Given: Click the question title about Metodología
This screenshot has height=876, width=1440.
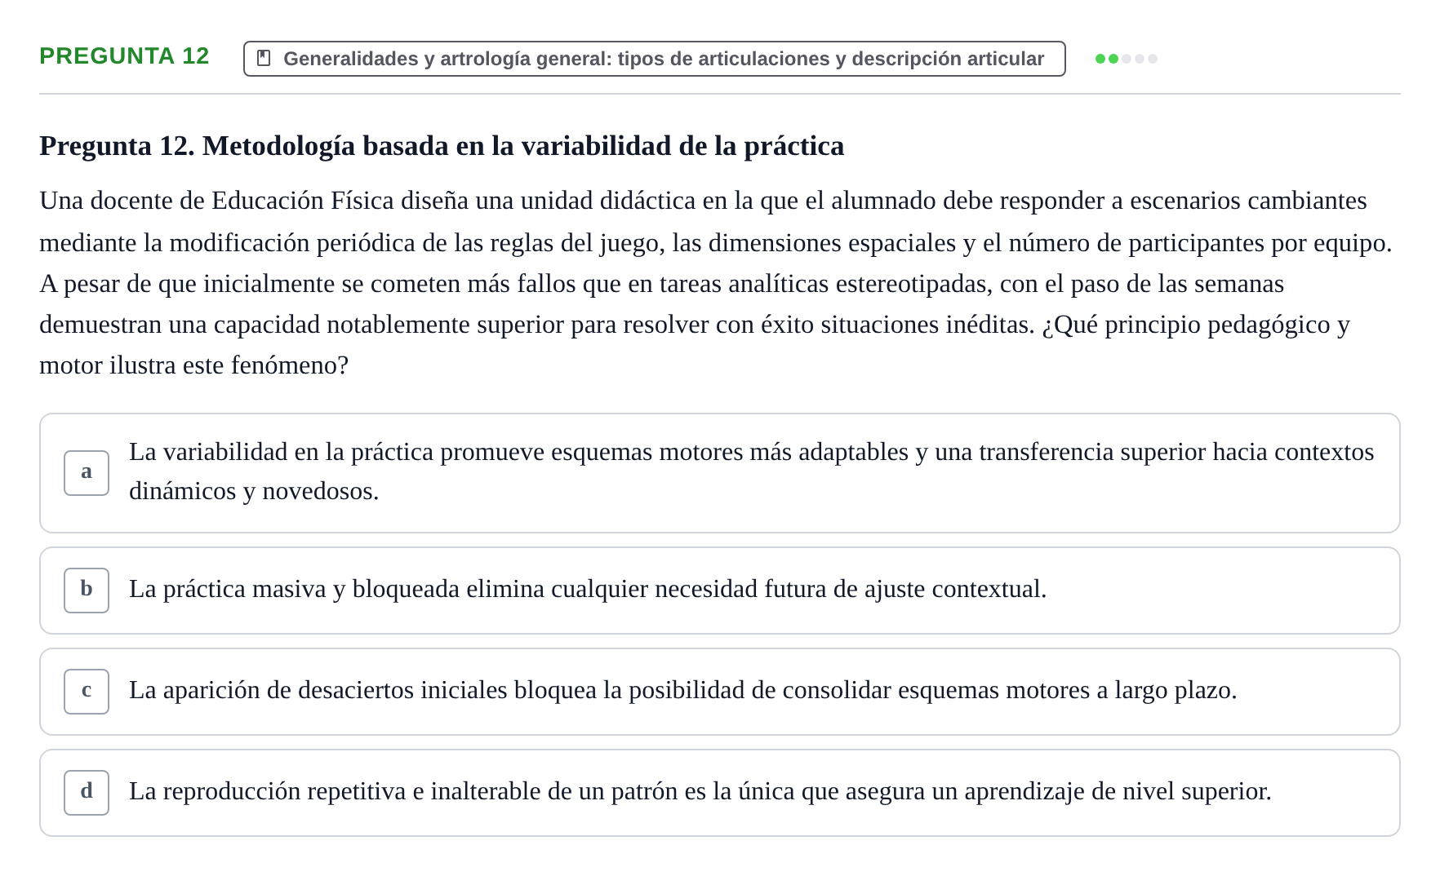Looking at the screenshot, I should pos(442,146).
